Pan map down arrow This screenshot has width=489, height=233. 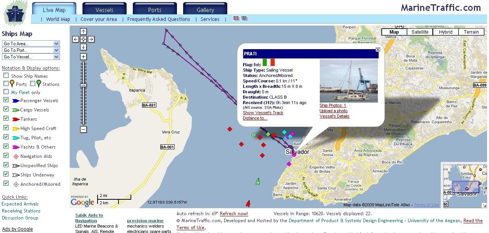(x=83, y=47)
